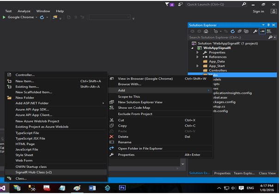
Task: Click the volume icon in the system tray
Action: point(234,188)
